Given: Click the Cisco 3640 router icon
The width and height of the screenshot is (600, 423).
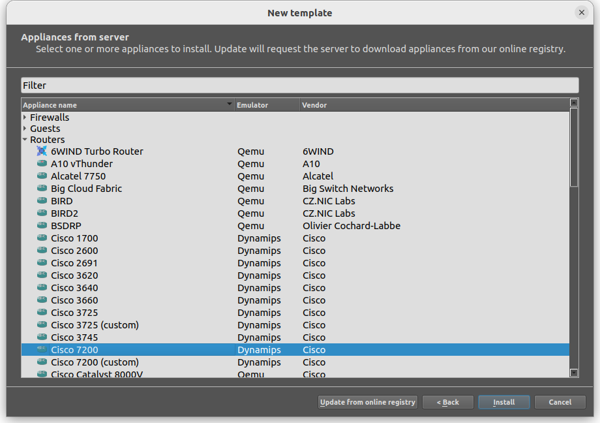Looking at the screenshot, I should [x=42, y=287].
